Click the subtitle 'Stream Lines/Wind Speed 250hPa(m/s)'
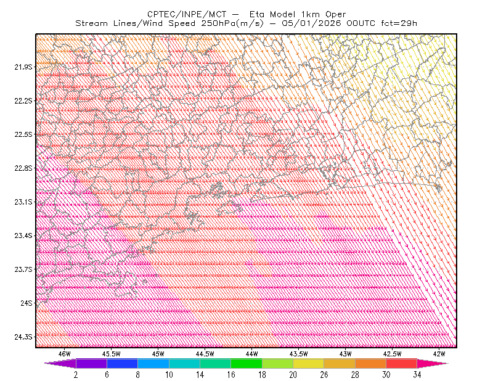493x381 pixels. click(169, 23)
